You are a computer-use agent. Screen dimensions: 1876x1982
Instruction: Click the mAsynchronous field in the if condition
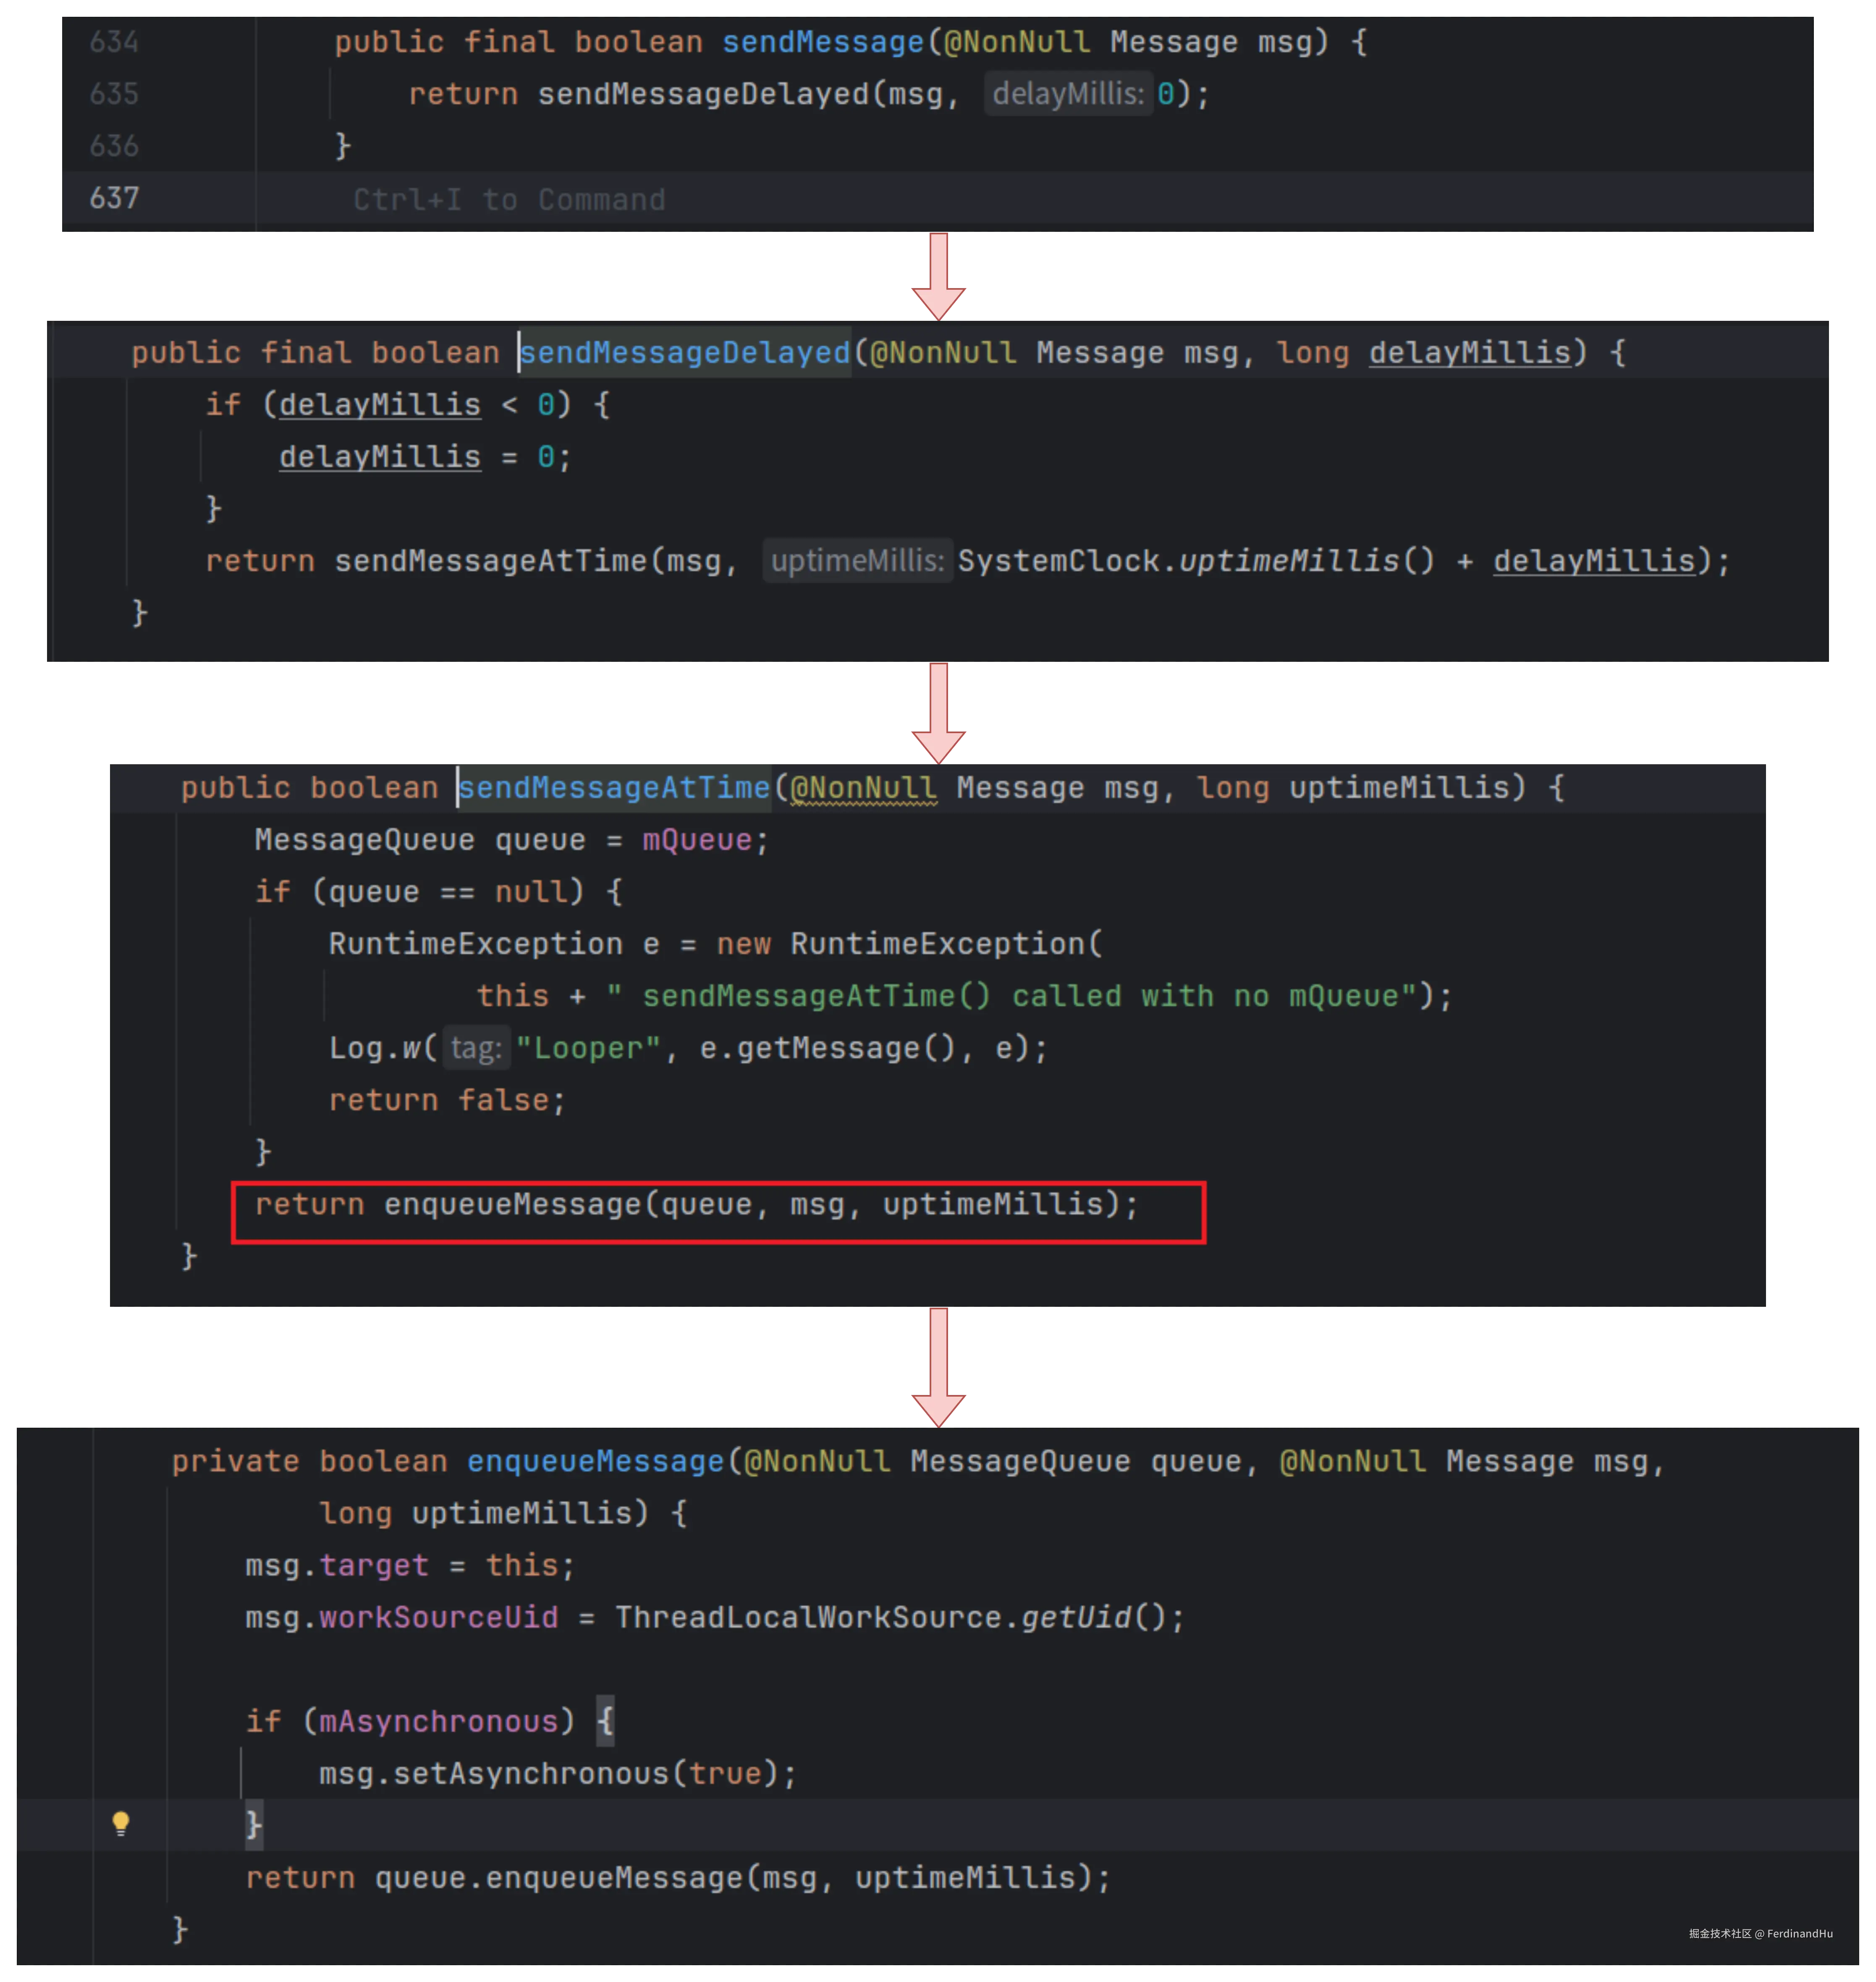pyautogui.click(x=439, y=1721)
